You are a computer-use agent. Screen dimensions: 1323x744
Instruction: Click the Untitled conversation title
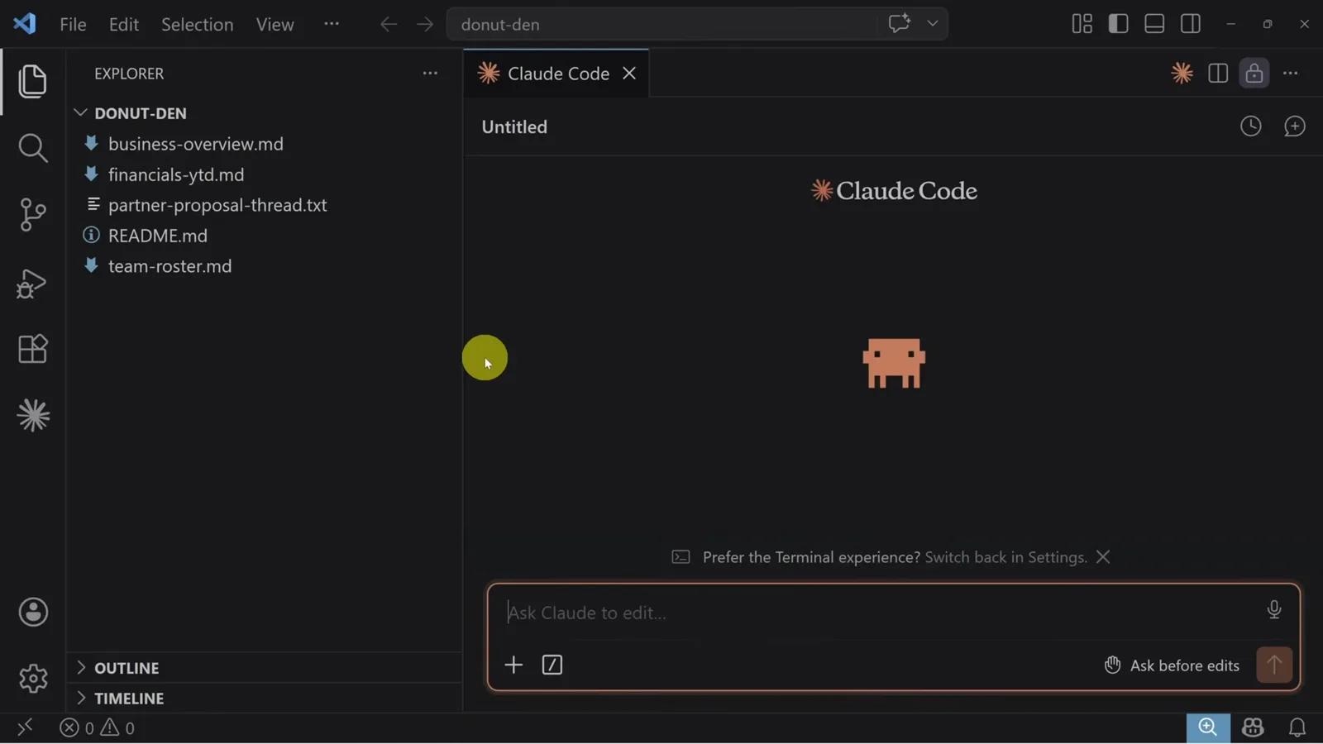coord(514,126)
